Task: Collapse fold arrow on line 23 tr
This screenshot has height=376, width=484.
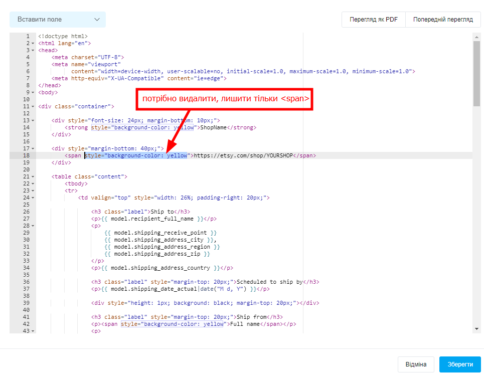Action: (x=33, y=191)
